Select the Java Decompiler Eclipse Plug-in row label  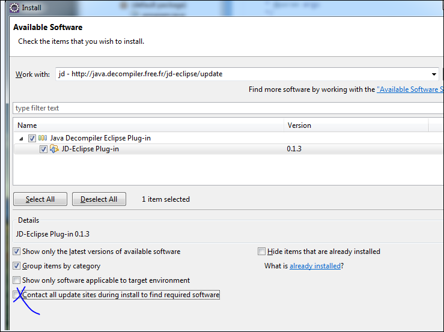click(x=100, y=138)
